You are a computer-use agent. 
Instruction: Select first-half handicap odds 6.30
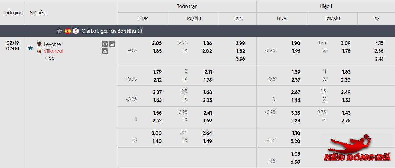pyautogui.click(x=295, y=162)
